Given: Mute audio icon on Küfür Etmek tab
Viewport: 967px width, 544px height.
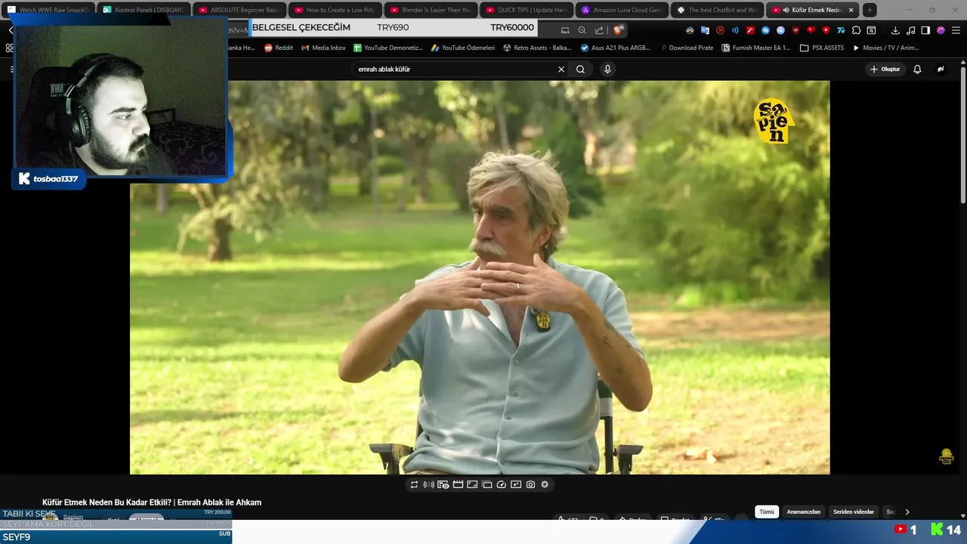Looking at the screenshot, I should [786, 10].
